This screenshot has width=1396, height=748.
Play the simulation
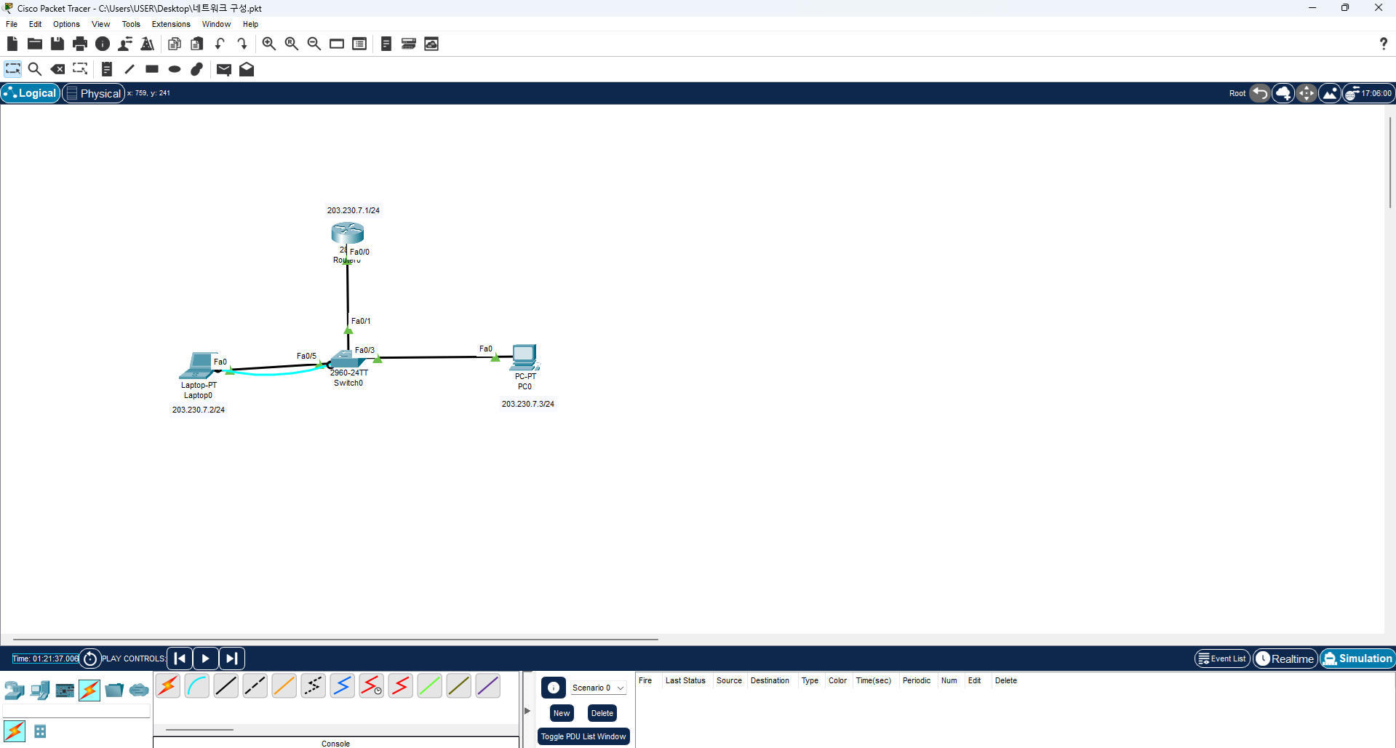point(206,659)
